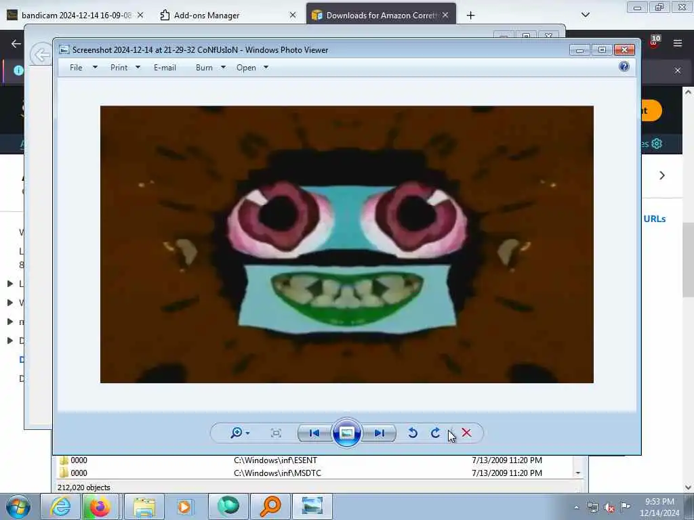Viewport: 694px width, 520px height.
Task: Click the browser page vertical scrollbar thumb
Action: coord(688,259)
